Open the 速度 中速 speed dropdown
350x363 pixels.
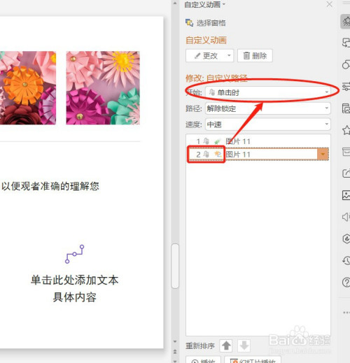(x=268, y=124)
